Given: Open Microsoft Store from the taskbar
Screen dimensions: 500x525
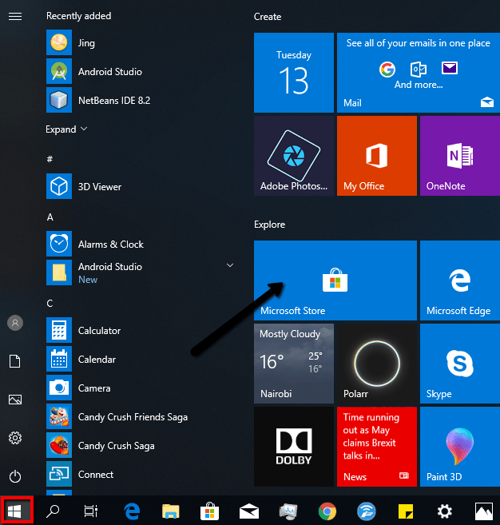Looking at the screenshot, I should tap(209, 511).
